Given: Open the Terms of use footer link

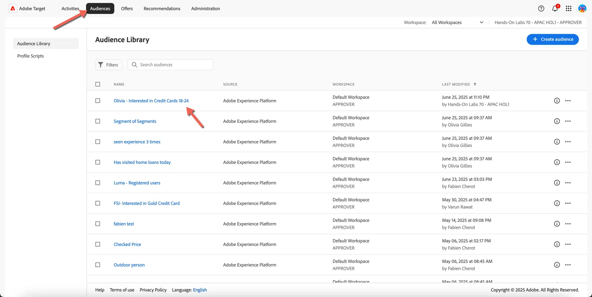Looking at the screenshot, I should click(x=122, y=290).
